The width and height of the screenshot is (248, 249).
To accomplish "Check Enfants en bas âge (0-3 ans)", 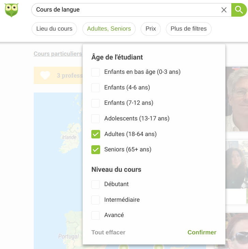I will click(96, 72).
